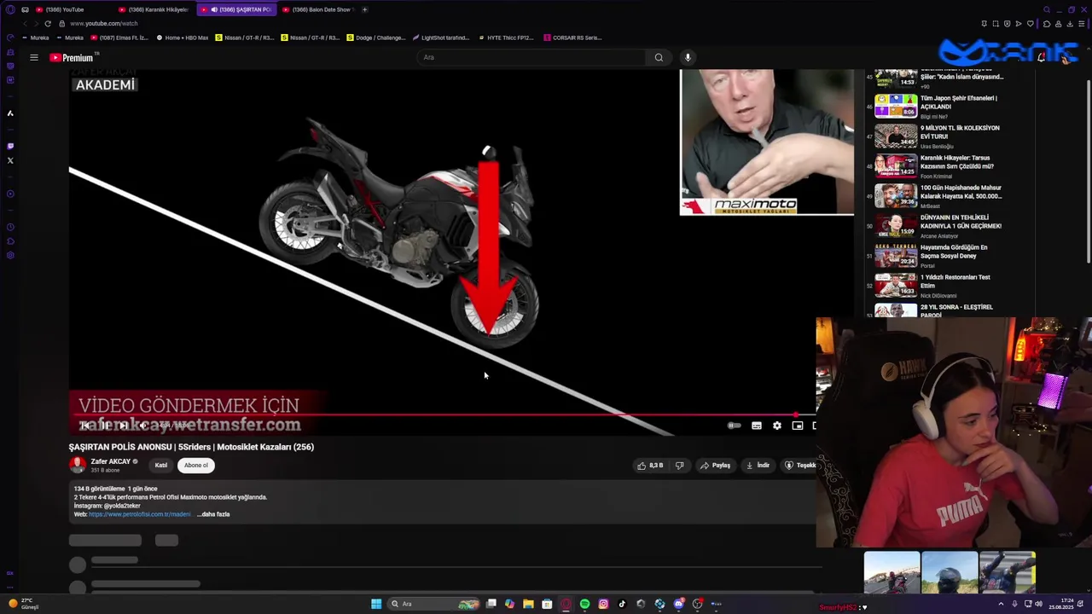
Task: Click the 'Teşekk' thanks button
Action: coord(799,466)
